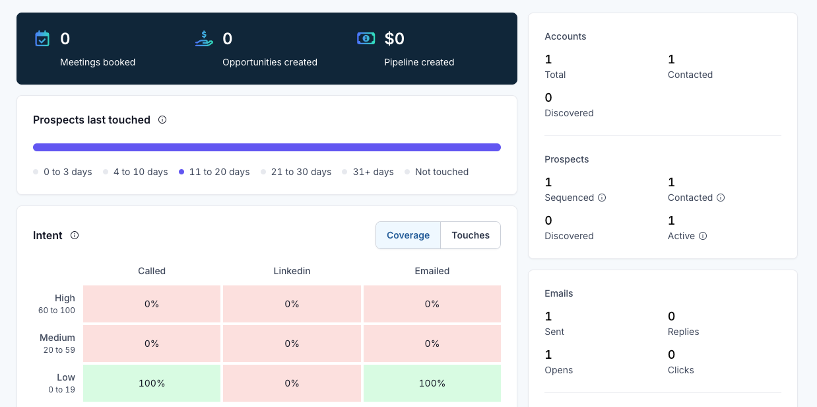
Task: Click the info icon next to Intent
Action: point(74,235)
